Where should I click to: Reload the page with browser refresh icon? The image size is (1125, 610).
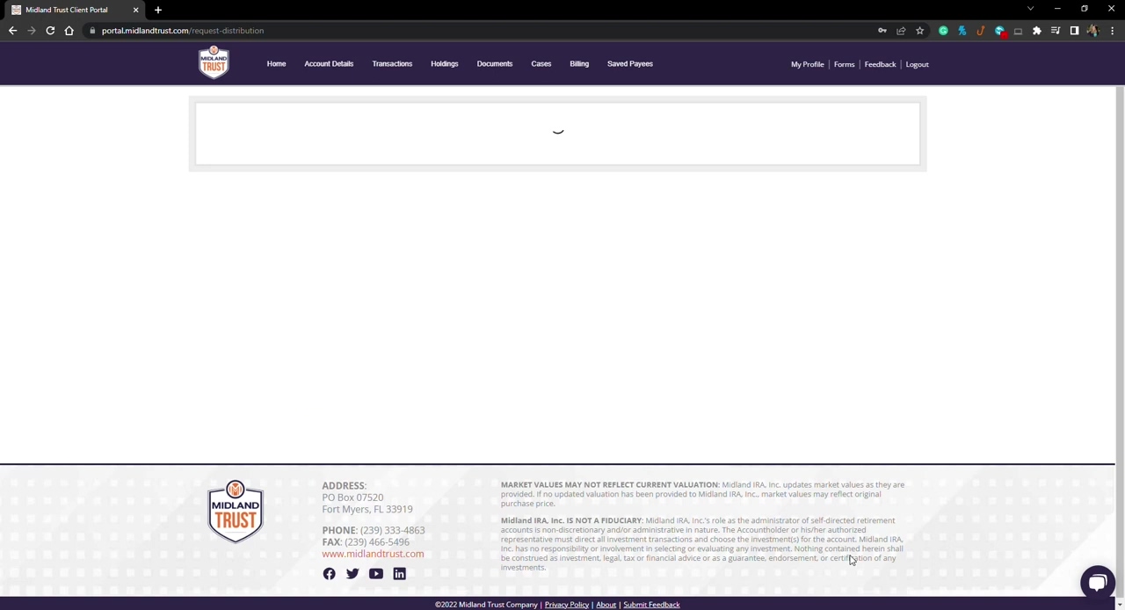(50, 31)
